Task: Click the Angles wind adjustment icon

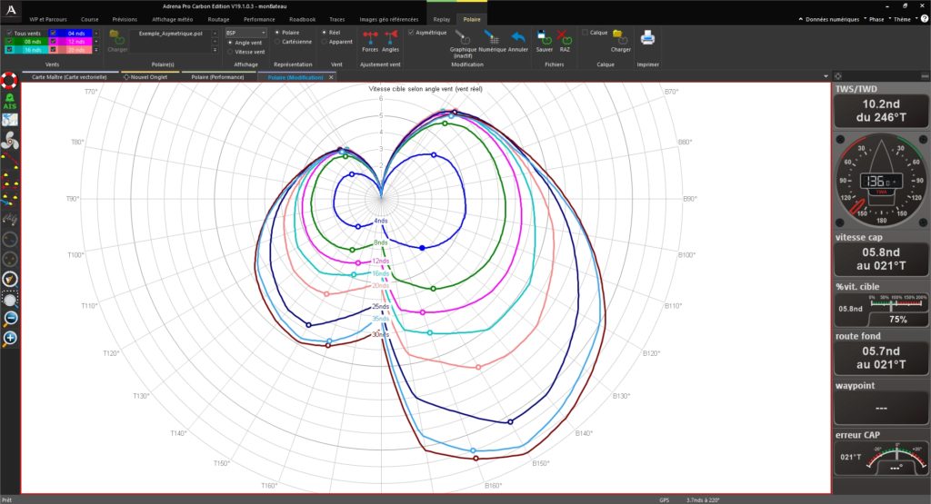Action: coord(390,41)
